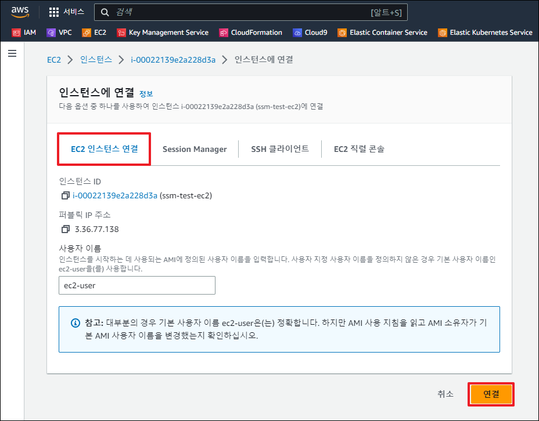
Task: Click the search magnifier icon
Action: [105, 13]
